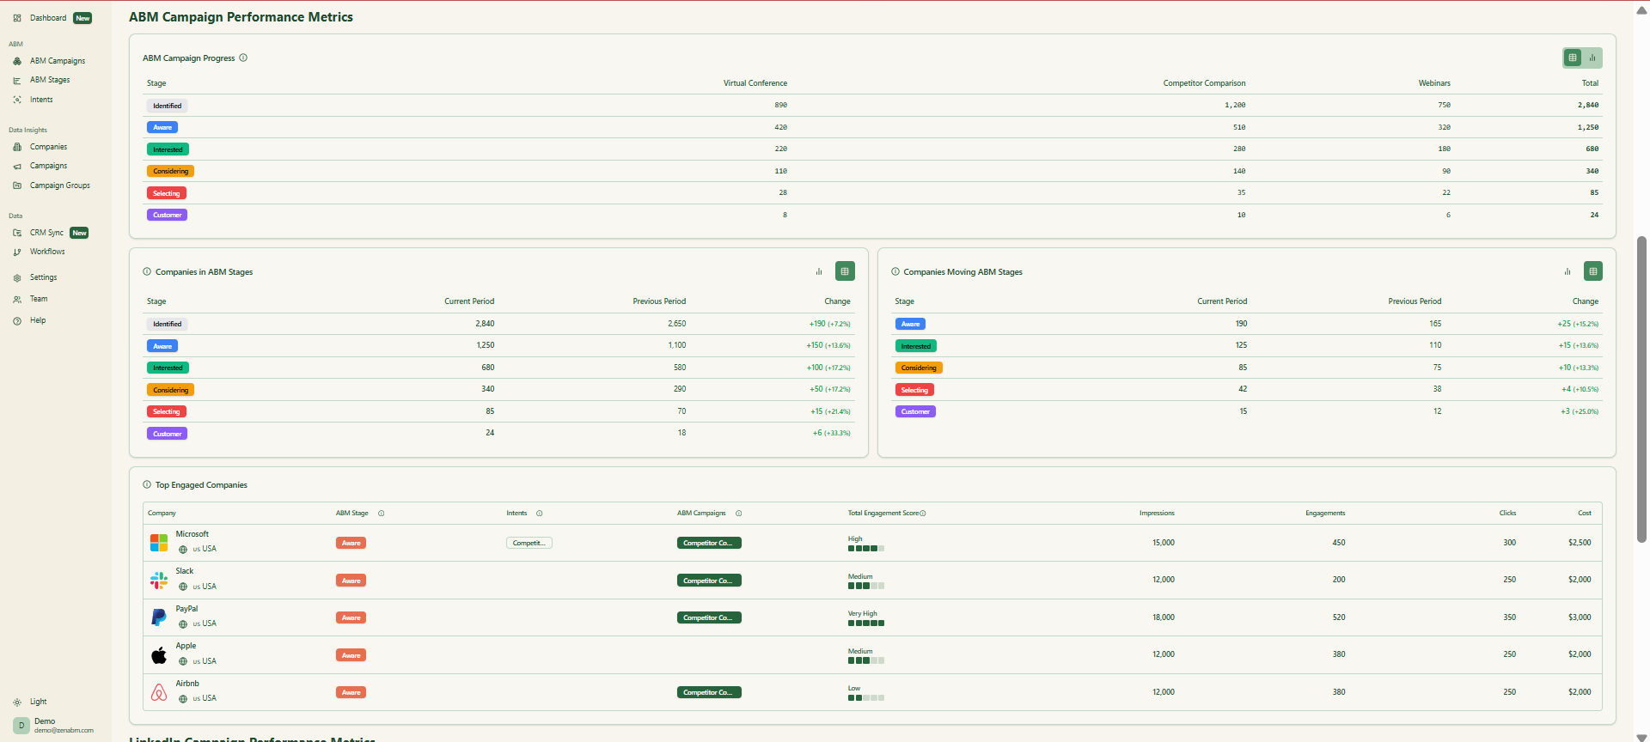Image resolution: width=1650 pixels, height=742 pixels.
Task: Click PayPal's Very High engagement score bar
Action: point(866,623)
